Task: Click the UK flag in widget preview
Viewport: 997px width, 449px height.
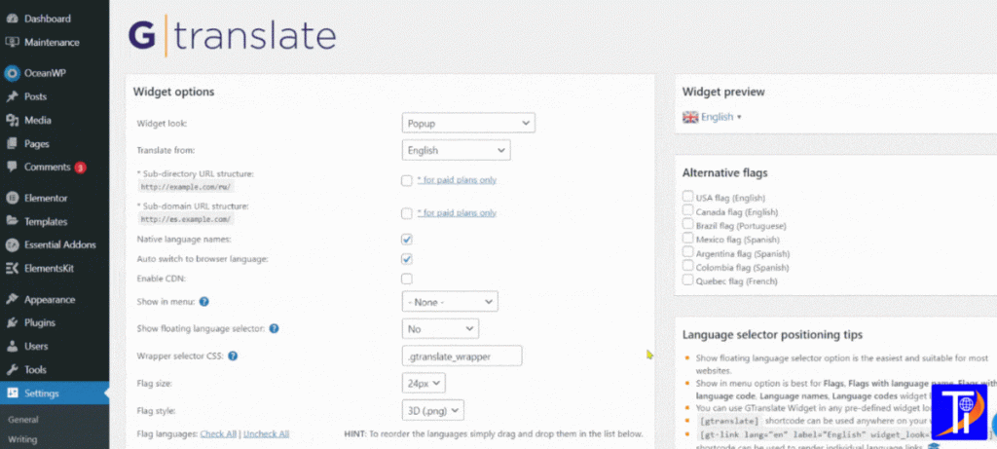Action: 690,117
